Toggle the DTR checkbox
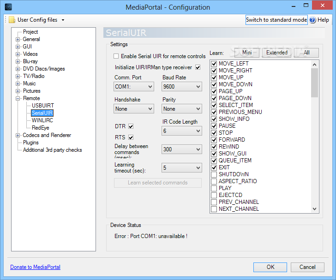The width and height of the screenshot is (336, 280). point(131,126)
